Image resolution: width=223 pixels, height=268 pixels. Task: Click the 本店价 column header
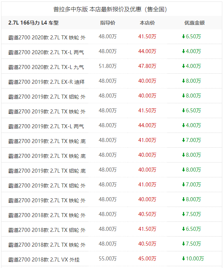[x=147, y=23]
